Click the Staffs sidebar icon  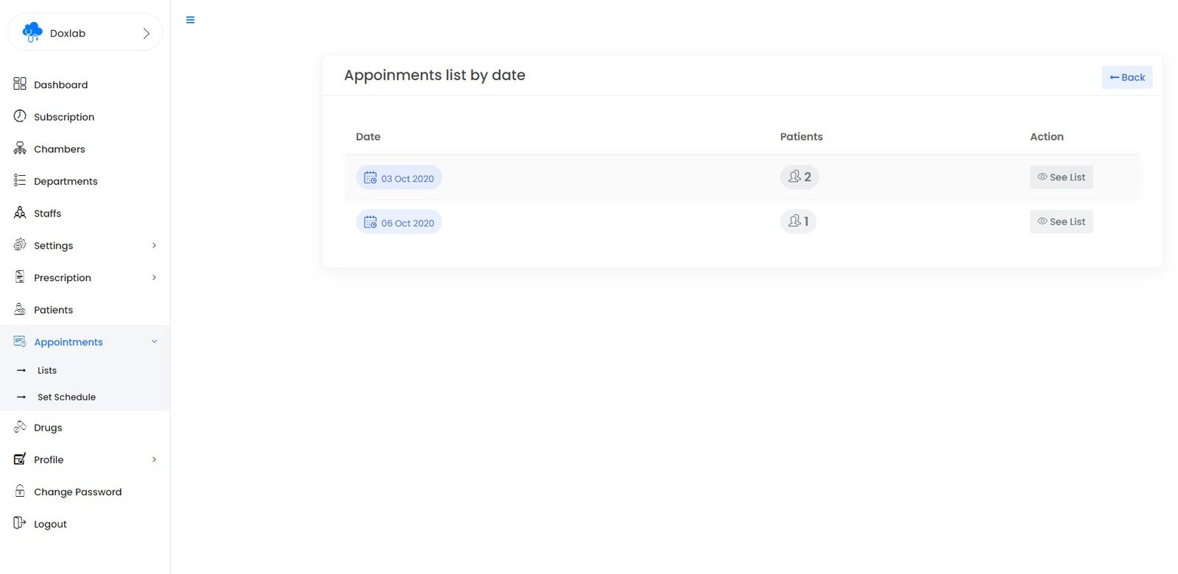(x=20, y=213)
